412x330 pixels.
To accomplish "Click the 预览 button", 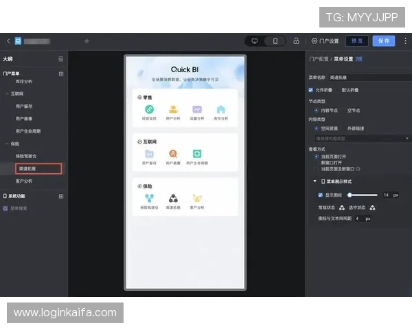I will pyautogui.click(x=356, y=41).
